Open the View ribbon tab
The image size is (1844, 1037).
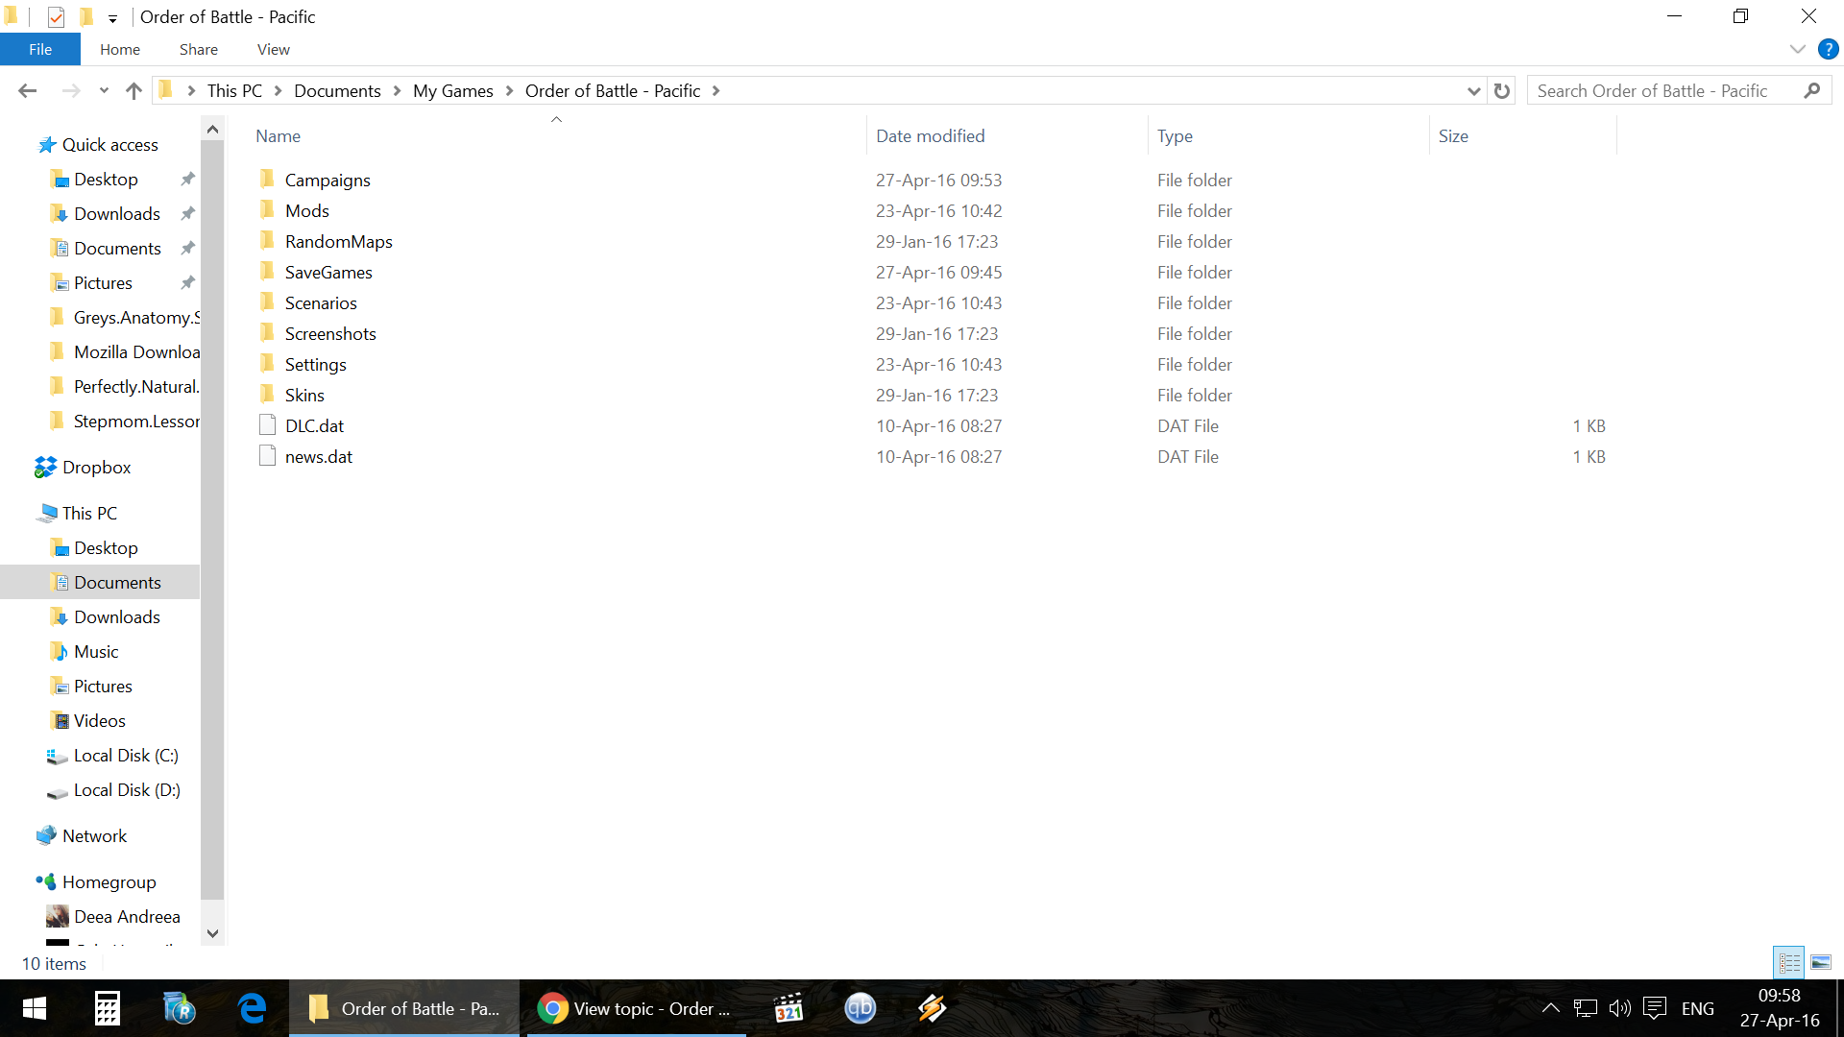click(x=273, y=49)
